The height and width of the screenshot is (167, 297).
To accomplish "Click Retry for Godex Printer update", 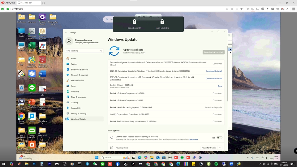I will pos(220,86).
